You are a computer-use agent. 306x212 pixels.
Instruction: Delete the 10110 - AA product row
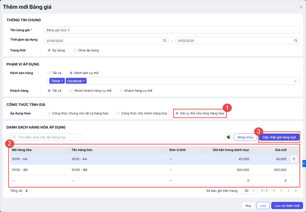coord(294,159)
